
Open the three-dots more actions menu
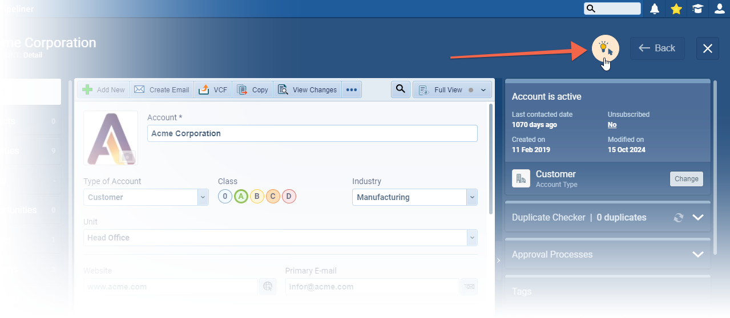click(352, 89)
